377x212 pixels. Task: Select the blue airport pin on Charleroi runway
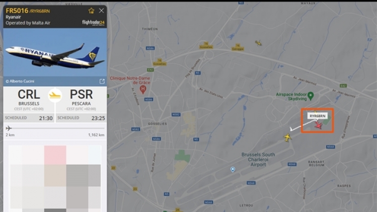pyautogui.click(x=233, y=170)
